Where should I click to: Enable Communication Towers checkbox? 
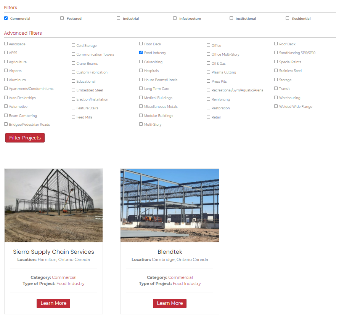click(74, 54)
